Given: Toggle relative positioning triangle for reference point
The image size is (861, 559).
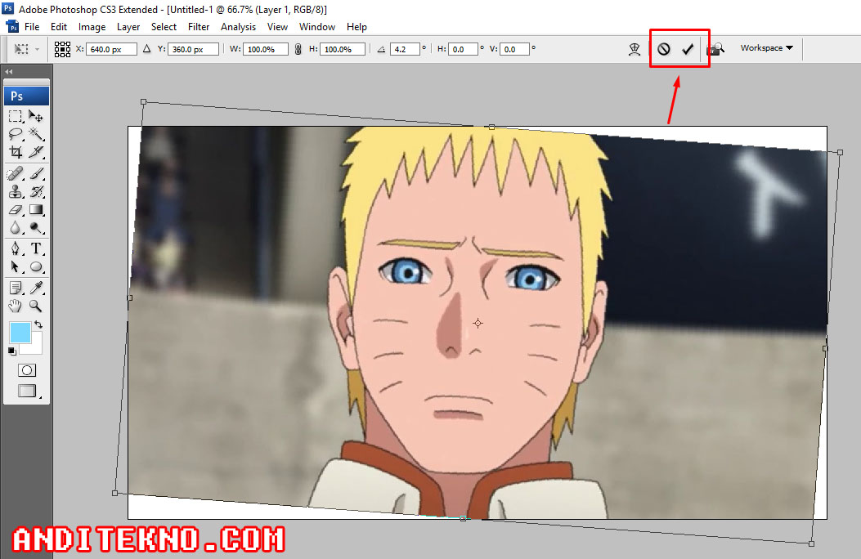Looking at the screenshot, I should click(x=146, y=49).
